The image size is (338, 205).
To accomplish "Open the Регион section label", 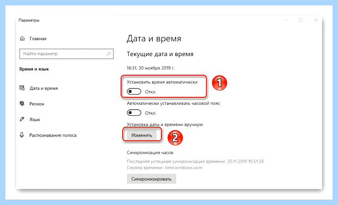I will (37, 104).
